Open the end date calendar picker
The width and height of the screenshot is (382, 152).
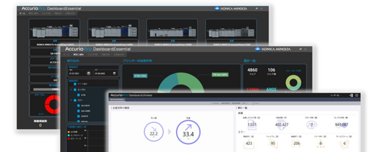[115, 73]
